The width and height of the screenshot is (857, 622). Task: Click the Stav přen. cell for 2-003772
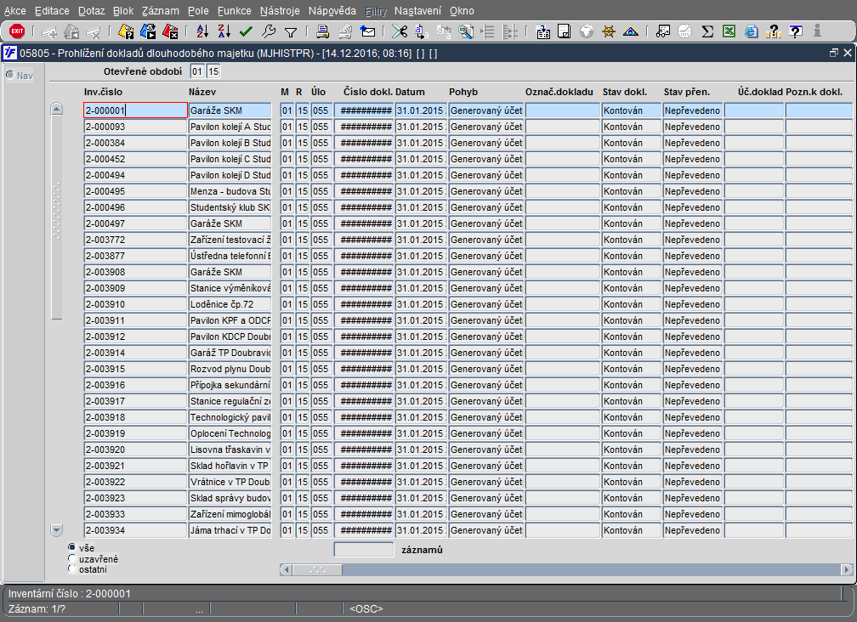(693, 240)
